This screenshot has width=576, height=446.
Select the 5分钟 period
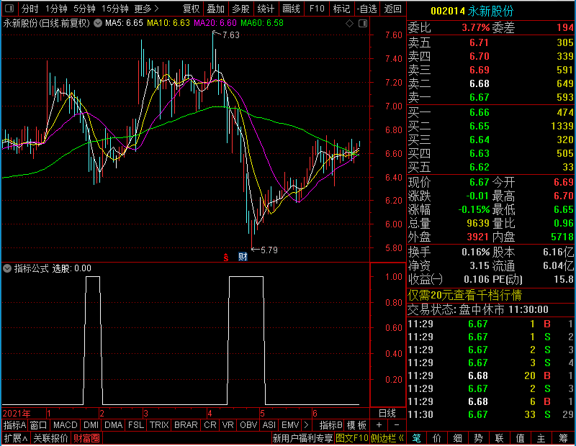84,9
